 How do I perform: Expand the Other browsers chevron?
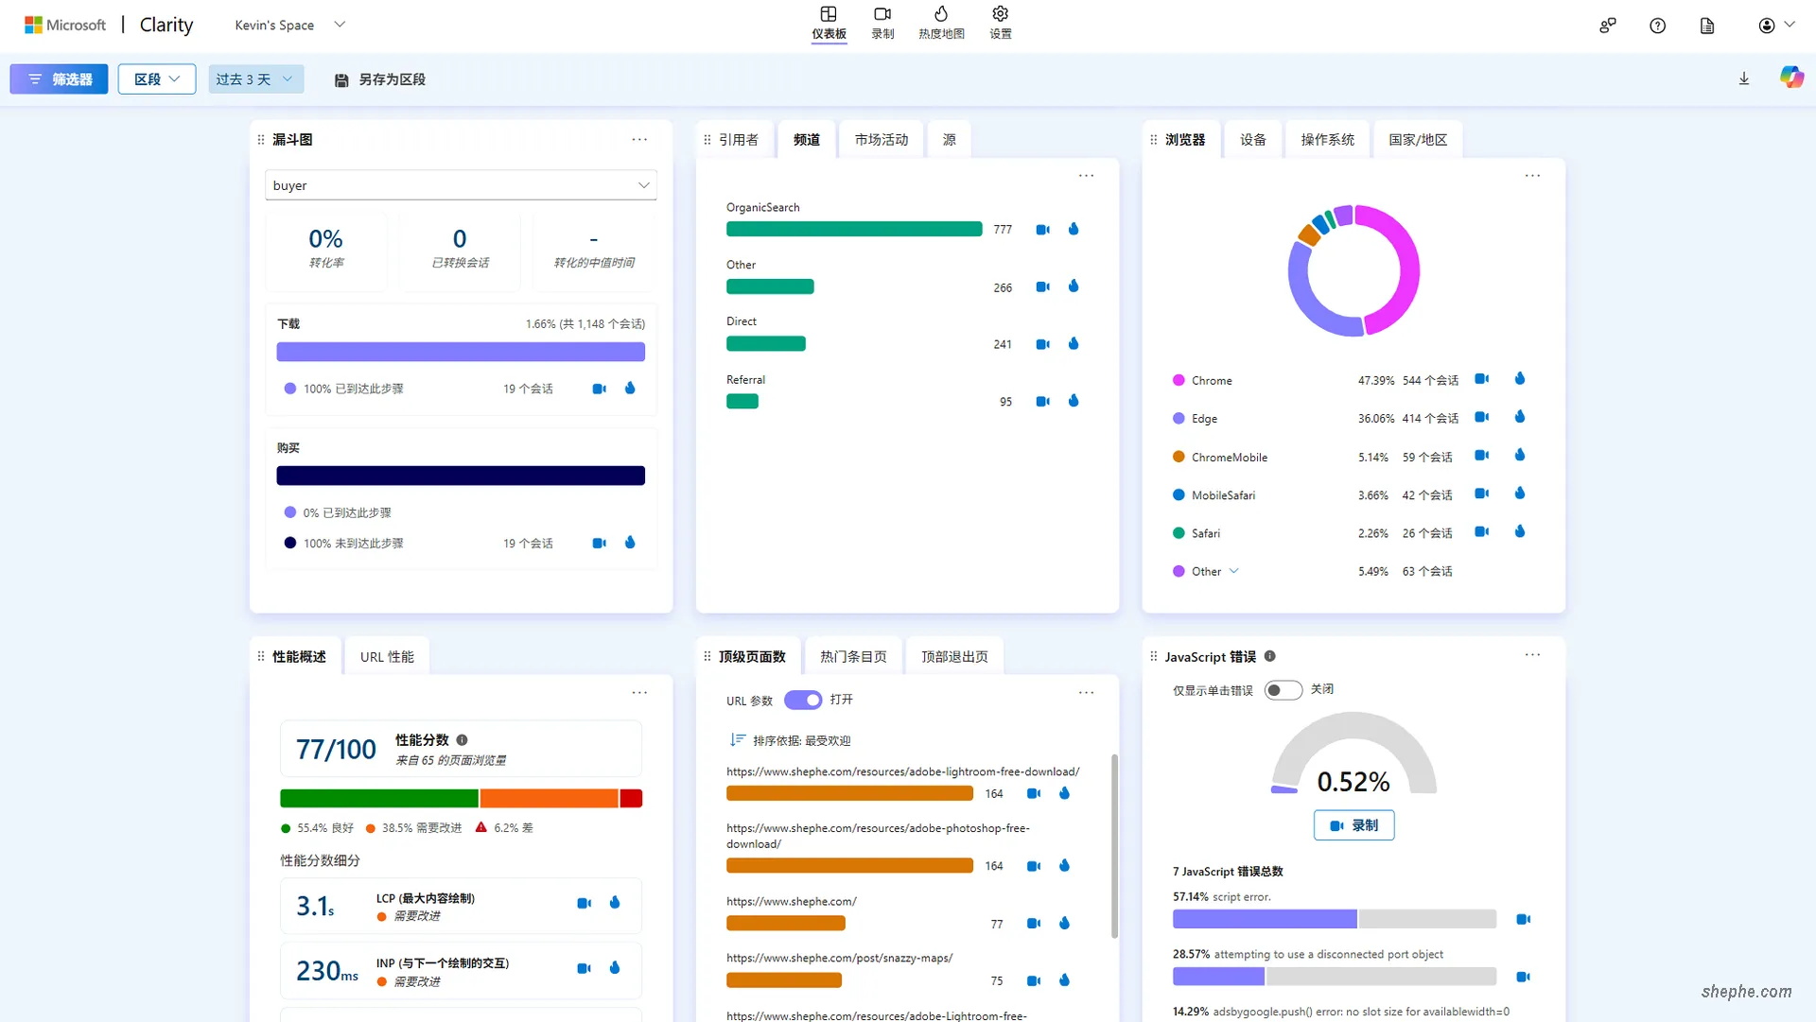point(1233,571)
